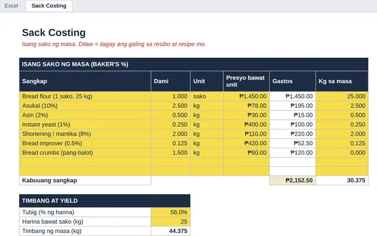This screenshot has width=377, height=236.
Task: Click the Kg sa masa header
Action: [342, 81]
